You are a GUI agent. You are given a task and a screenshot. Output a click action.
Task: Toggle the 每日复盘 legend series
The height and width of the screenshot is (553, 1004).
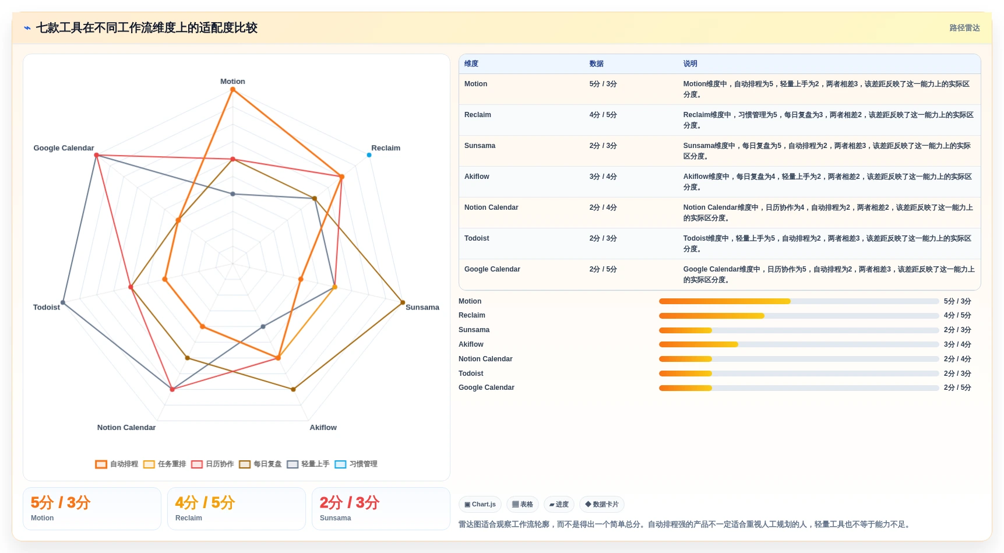click(x=260, y=464)
